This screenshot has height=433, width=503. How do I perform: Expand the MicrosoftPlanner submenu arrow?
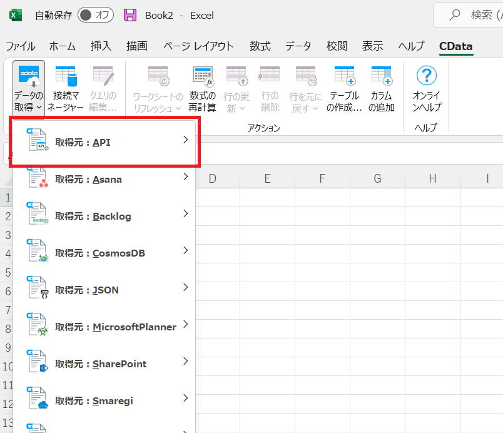pyautogui.click(x=185, y=324)
